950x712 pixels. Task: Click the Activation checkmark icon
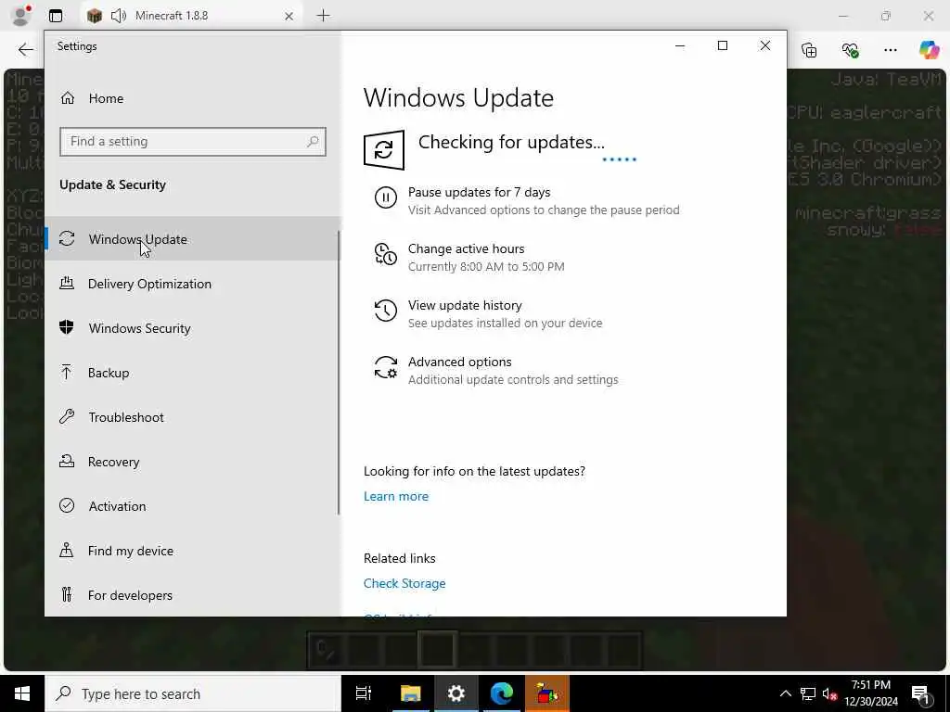pos(67,505)
